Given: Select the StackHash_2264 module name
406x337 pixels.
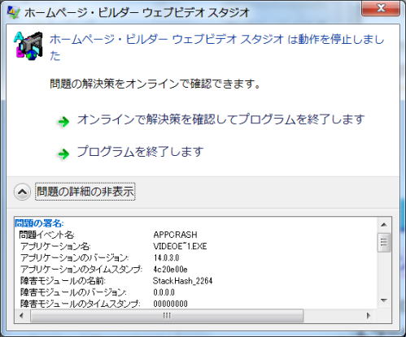Looking at the screenshot, I should [182, 281].
